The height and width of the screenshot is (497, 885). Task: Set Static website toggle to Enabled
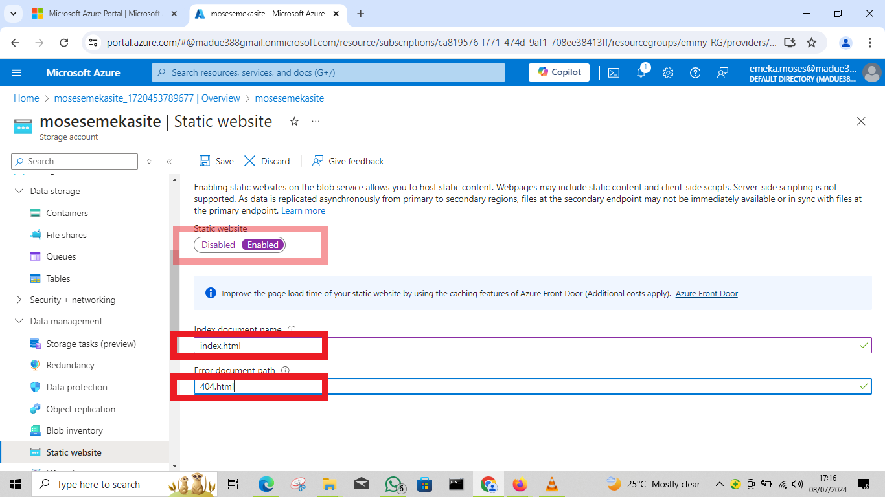tap(263, 245)
